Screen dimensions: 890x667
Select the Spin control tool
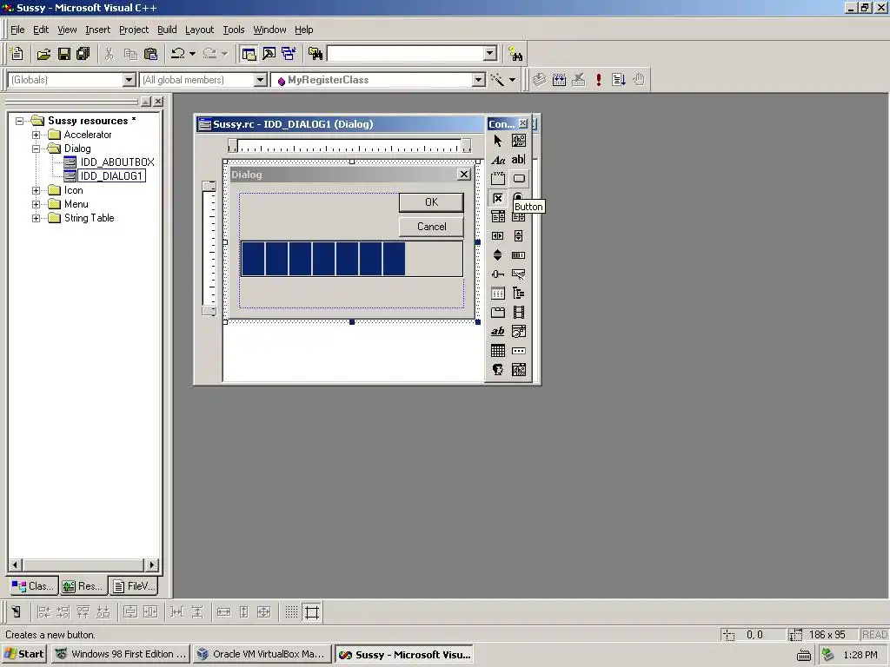tap(498, 254)
